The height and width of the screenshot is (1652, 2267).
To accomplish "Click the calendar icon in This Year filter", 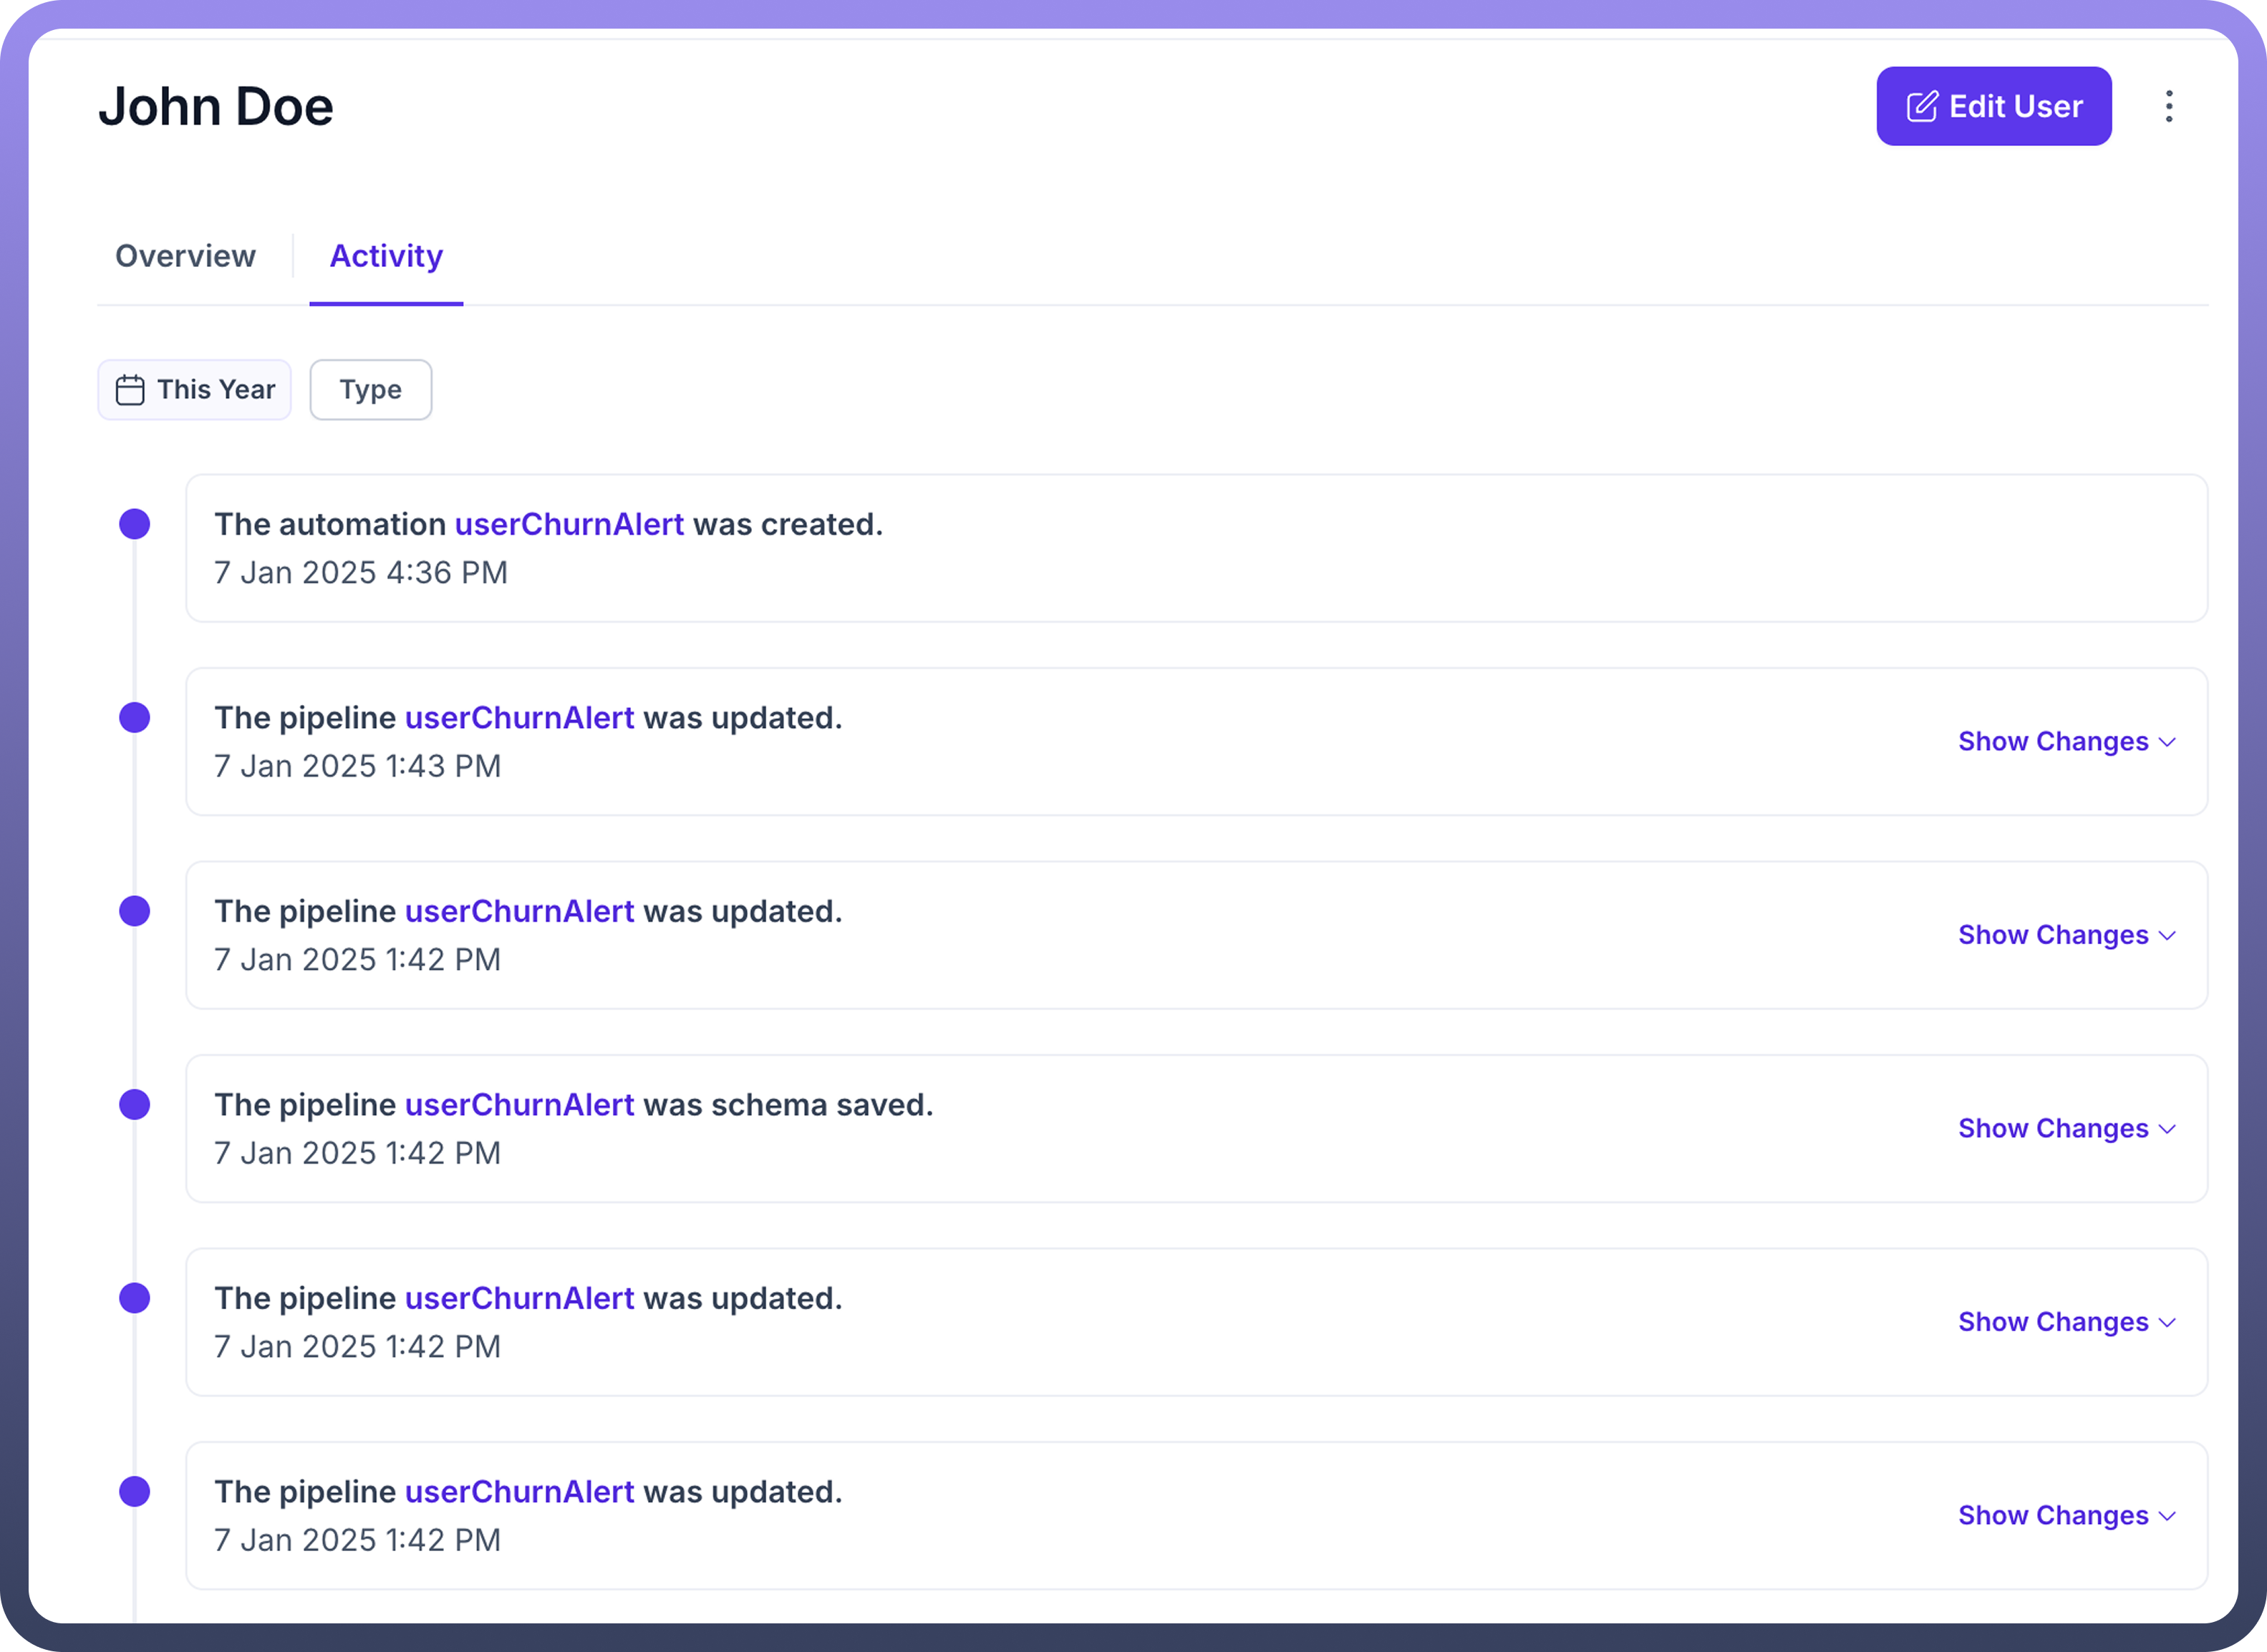I will (130, 390).
